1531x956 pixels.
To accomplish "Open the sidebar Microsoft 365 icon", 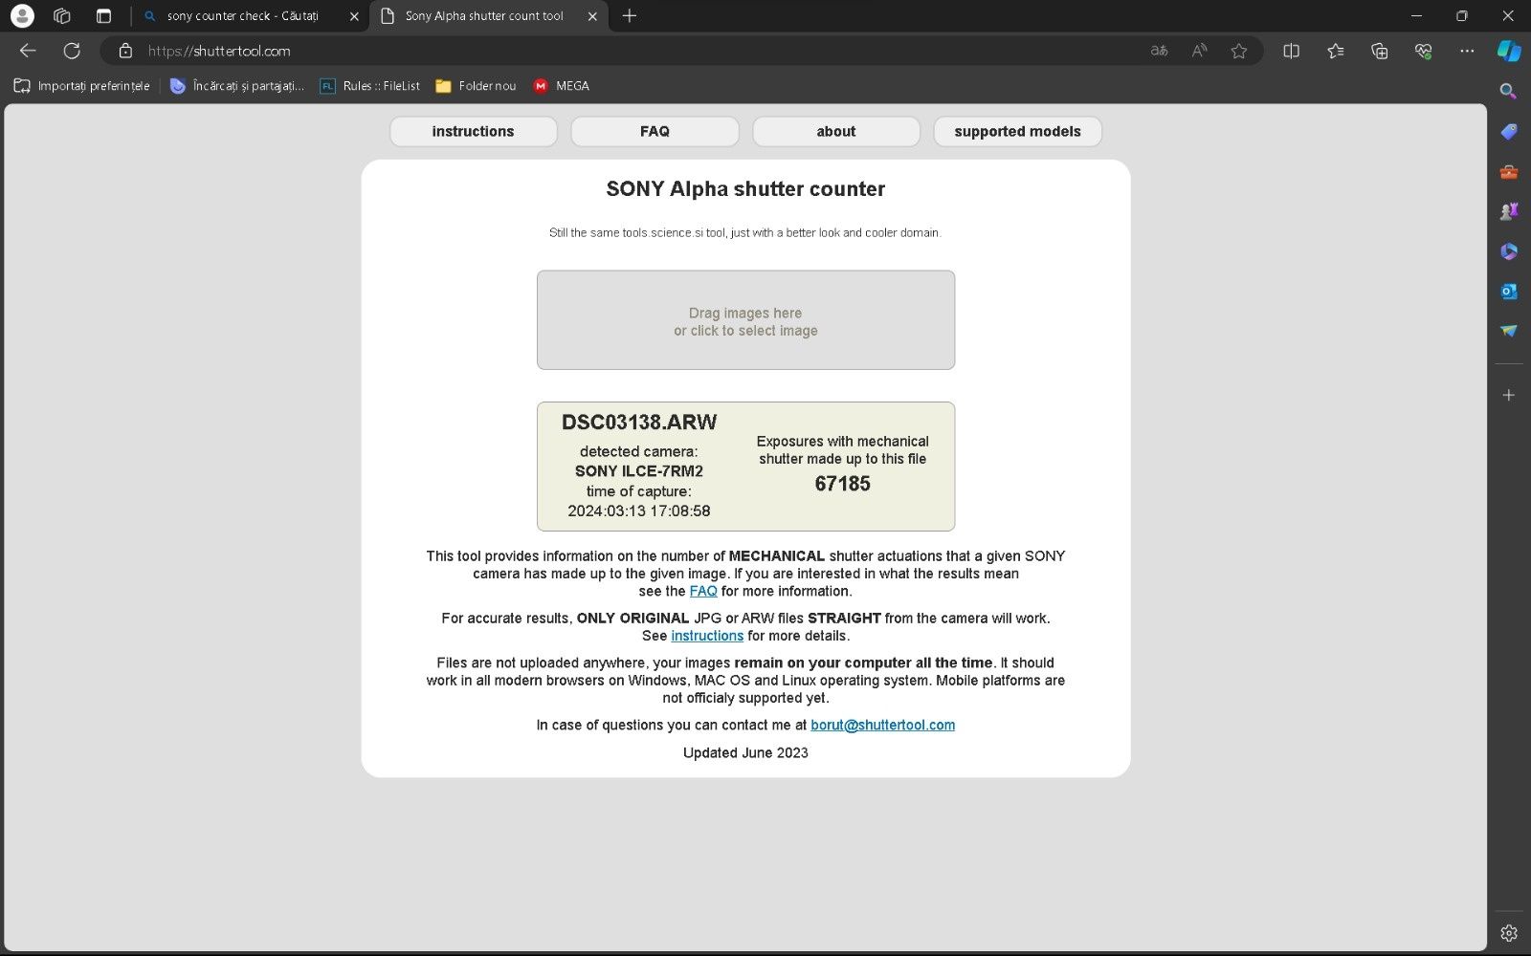I will coord(1509,251).
